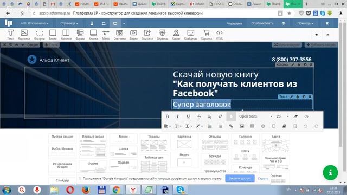Open Skype from the Windows taskbar
347x195 pixels.
pyautogui.click(x=180, y=190)
